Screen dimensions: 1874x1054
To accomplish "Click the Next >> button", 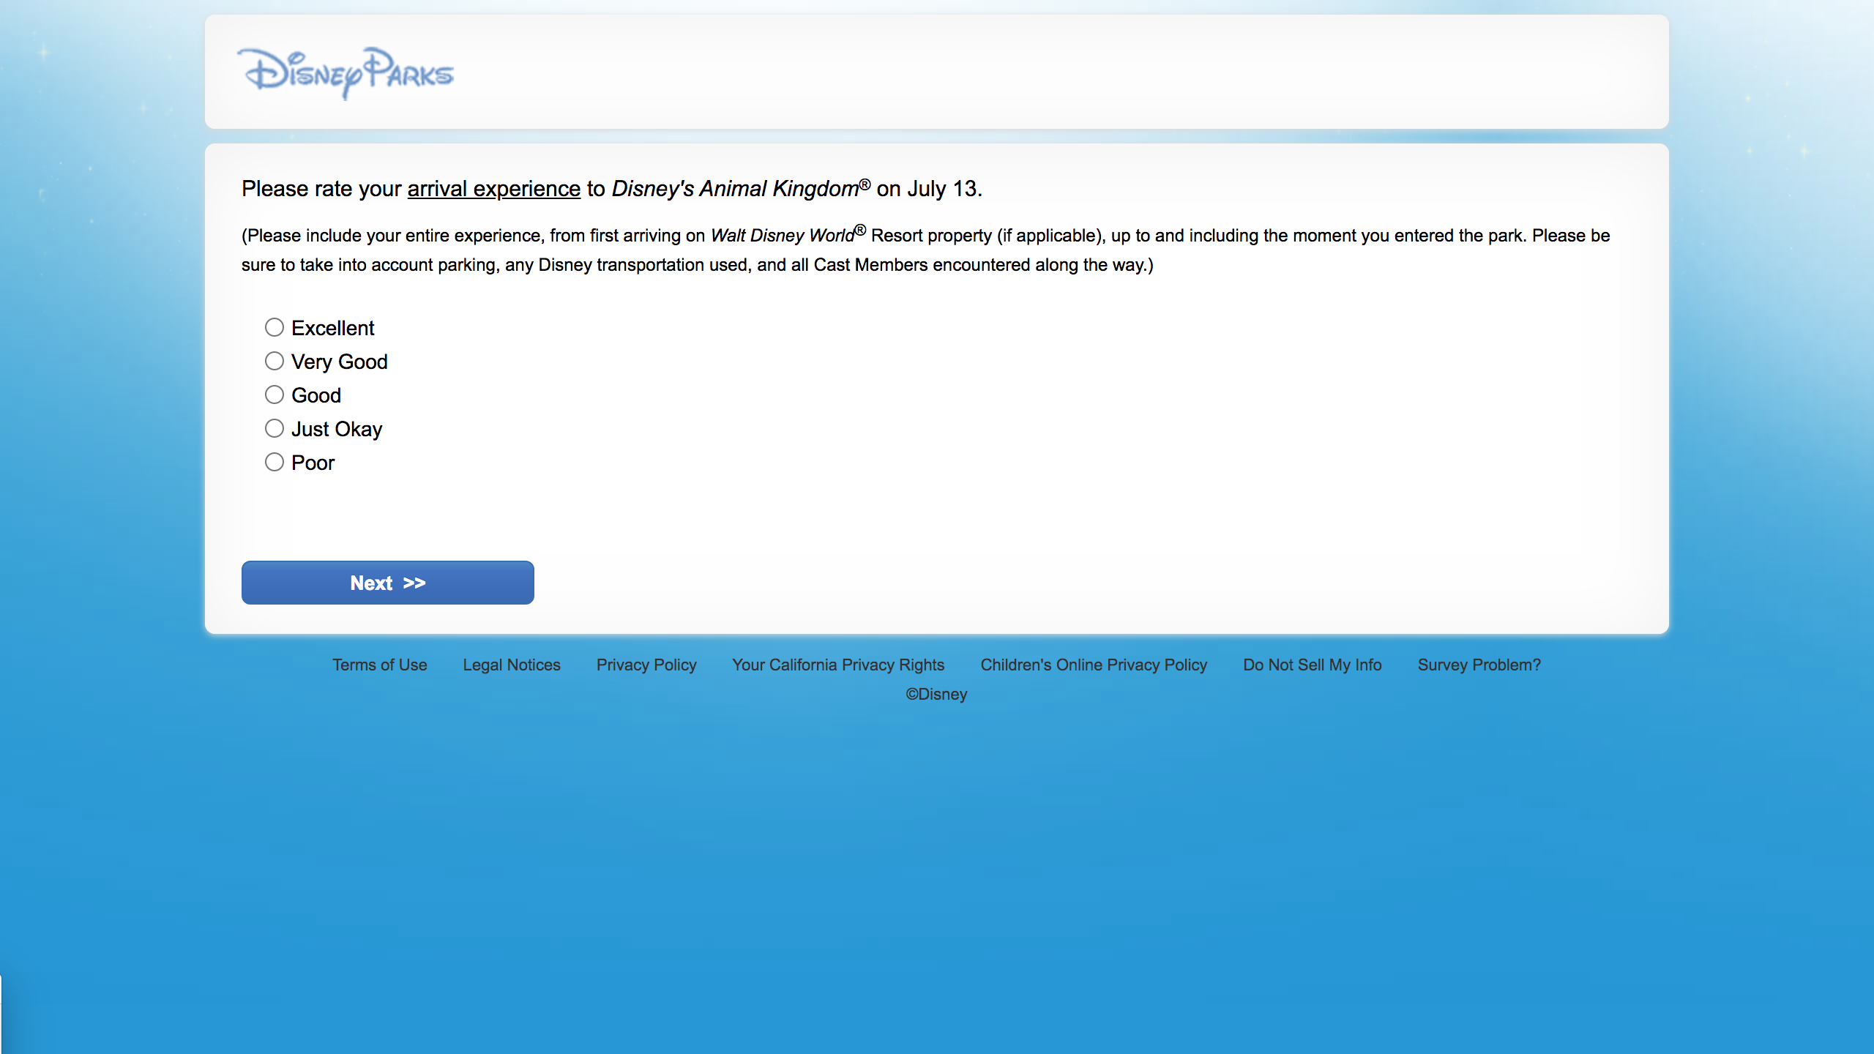I will (x=387, y=583).
